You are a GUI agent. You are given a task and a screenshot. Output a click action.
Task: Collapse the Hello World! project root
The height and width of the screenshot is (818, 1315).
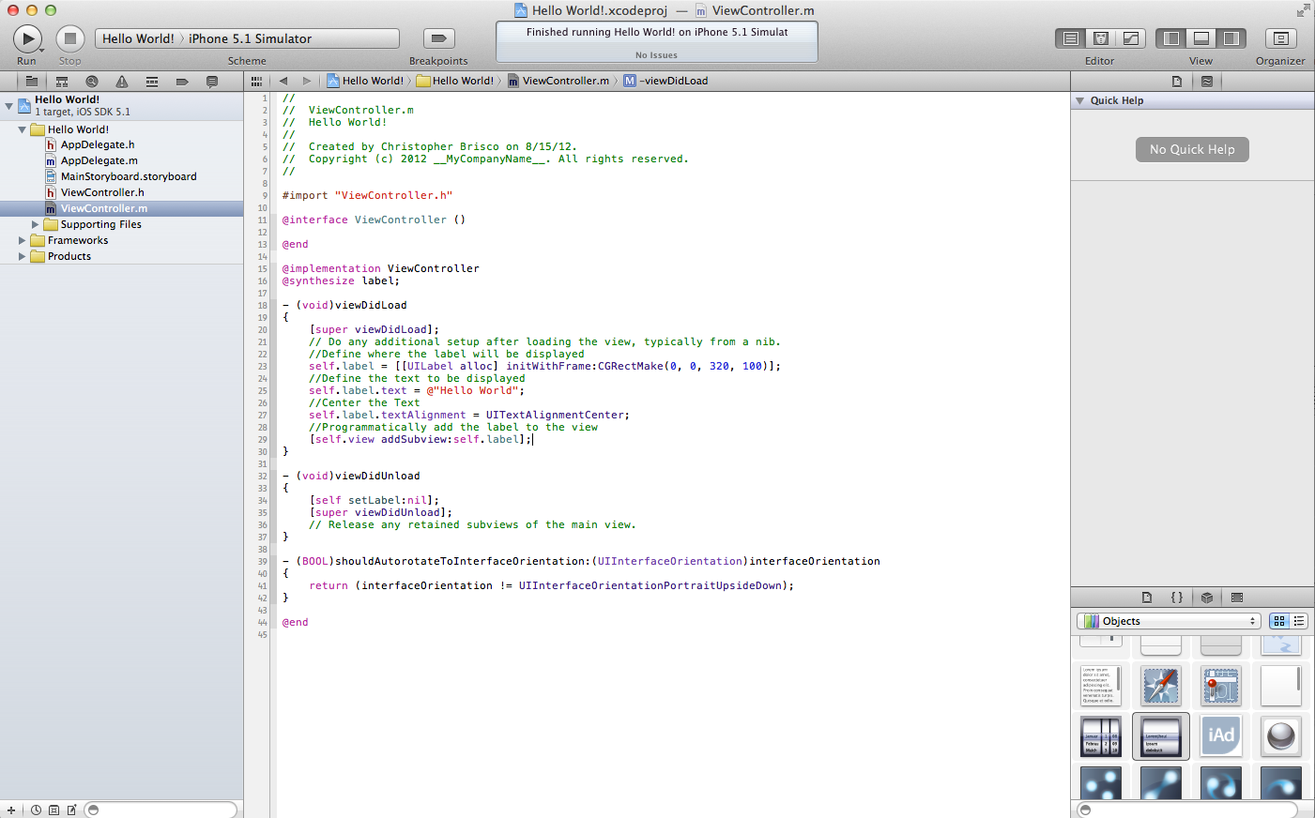pos(8,105)
